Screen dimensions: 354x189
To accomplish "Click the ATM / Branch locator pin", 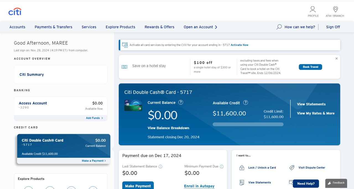I will tap(335, 9).
